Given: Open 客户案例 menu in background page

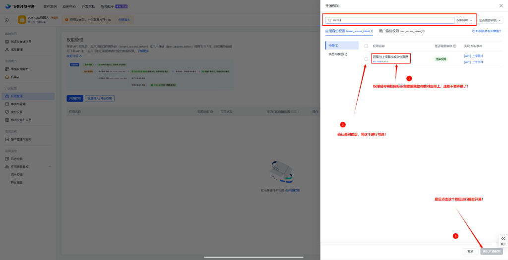Looking at the screenshot, I should tap(50, 6).
